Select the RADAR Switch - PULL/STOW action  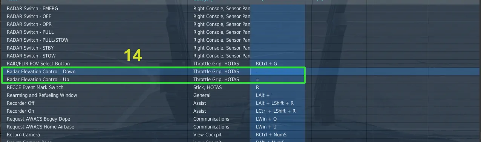coord(38,40)
